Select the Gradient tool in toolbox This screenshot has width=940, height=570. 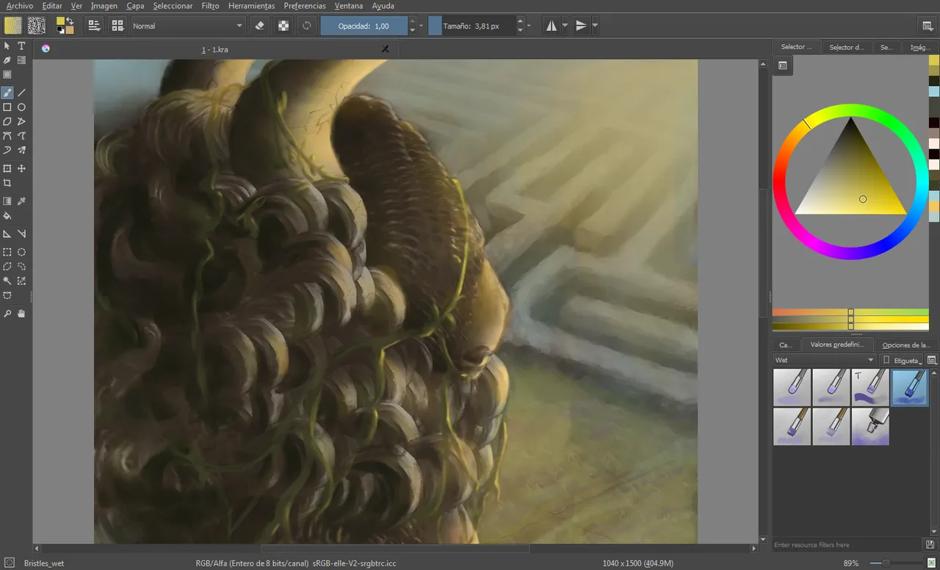click(x=7, y=201)
